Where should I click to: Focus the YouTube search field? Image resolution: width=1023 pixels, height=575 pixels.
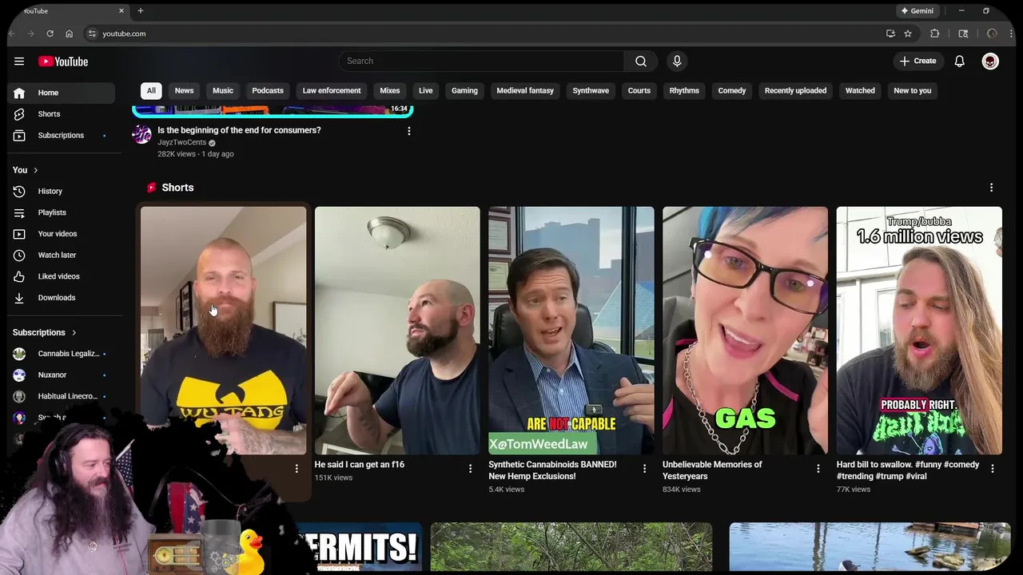coord(481,61)
